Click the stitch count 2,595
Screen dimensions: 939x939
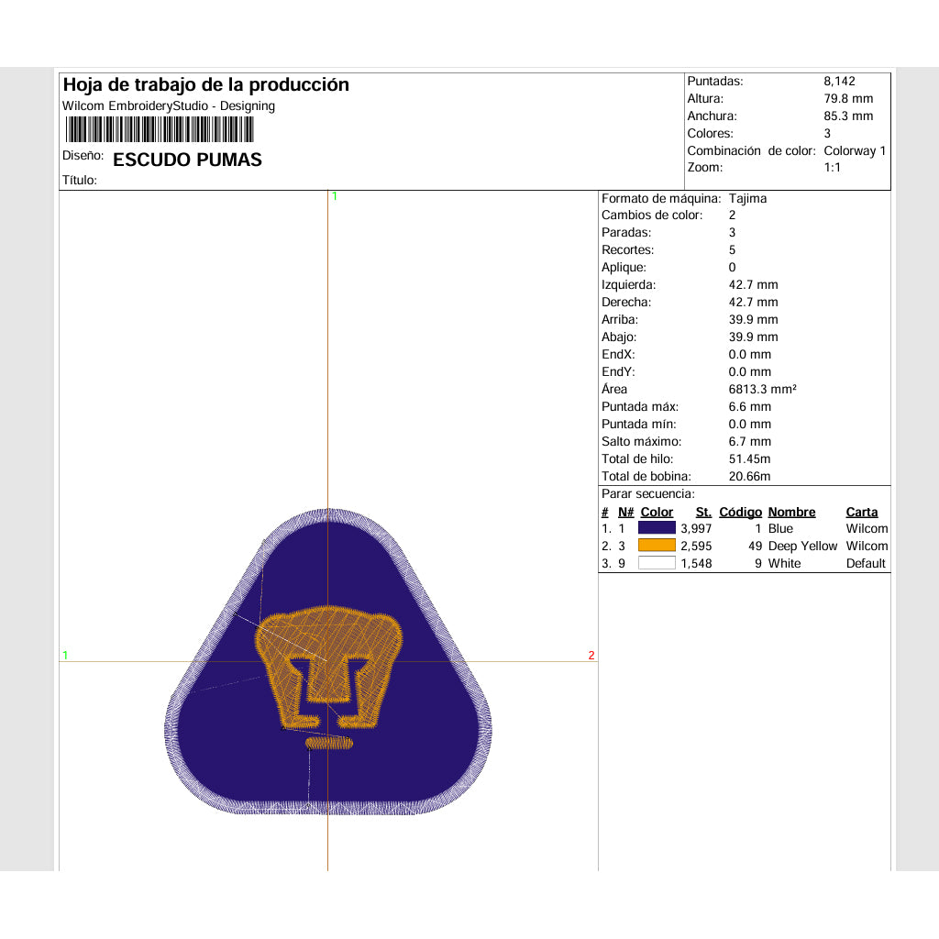pos(696,546)
